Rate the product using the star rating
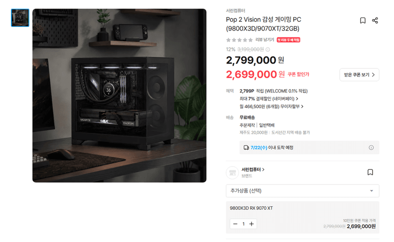 pyautogui.click(x=239, y=40)
